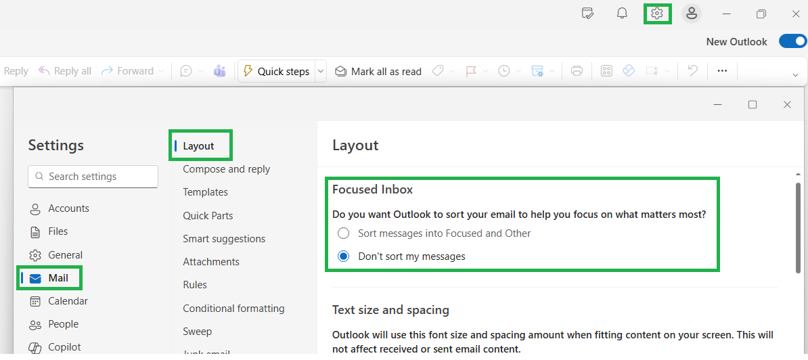Image resolution: width=808 pixels, height=360 pixels.
Task: Open the My Day calendar-check icon
Action: pos(587,14)
